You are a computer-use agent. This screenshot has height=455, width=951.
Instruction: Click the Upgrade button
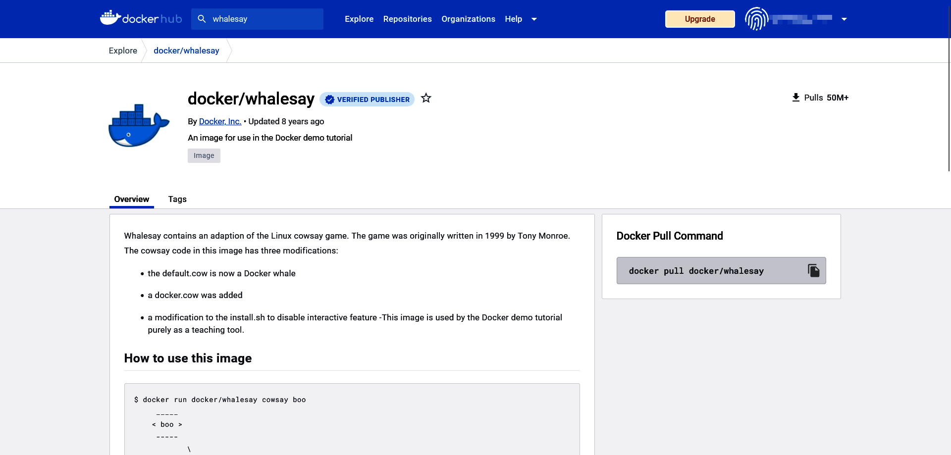699,19
